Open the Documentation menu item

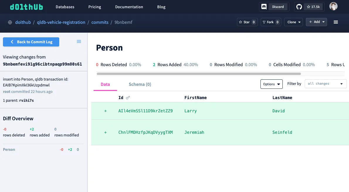click(129, 7)
